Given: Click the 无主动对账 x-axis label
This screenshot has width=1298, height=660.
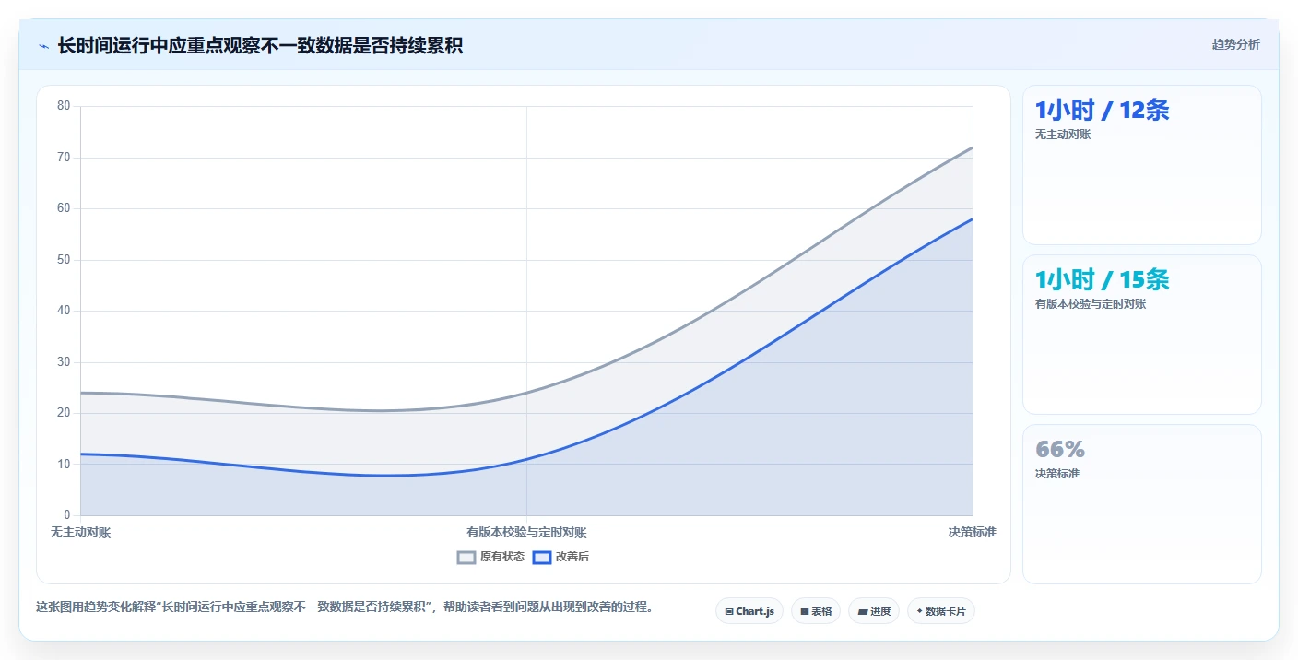Looking at the screenshot, I should 80,533.
